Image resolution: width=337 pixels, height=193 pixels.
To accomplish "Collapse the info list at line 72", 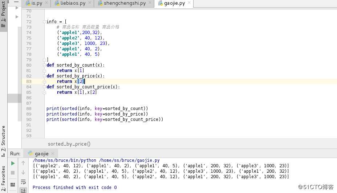I will pyautogui.click(x=44, y=22).
